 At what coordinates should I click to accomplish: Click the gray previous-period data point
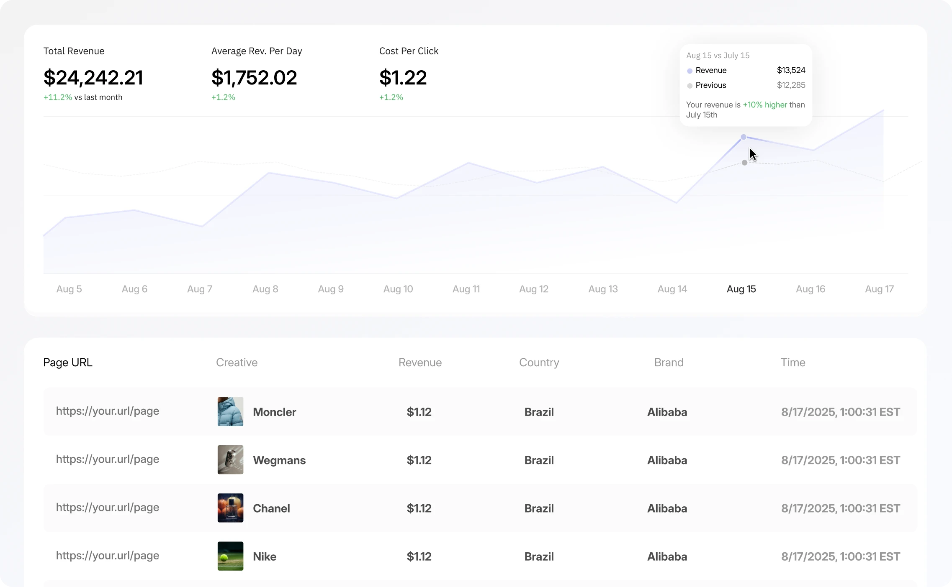pos(744,163)
